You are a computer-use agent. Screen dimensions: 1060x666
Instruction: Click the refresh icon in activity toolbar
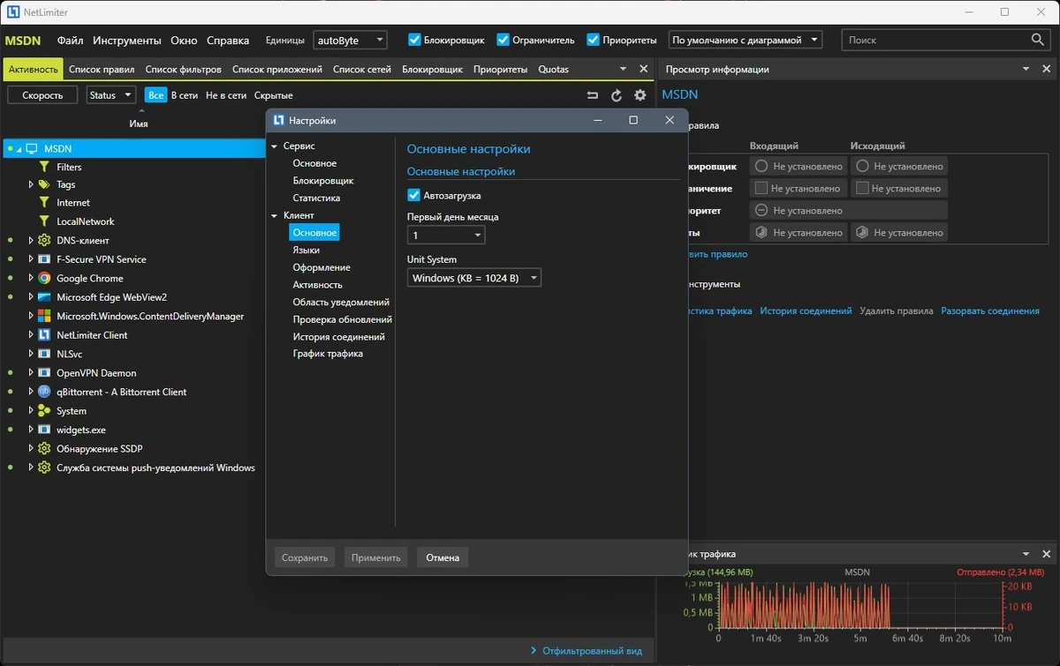coord(617,95)
